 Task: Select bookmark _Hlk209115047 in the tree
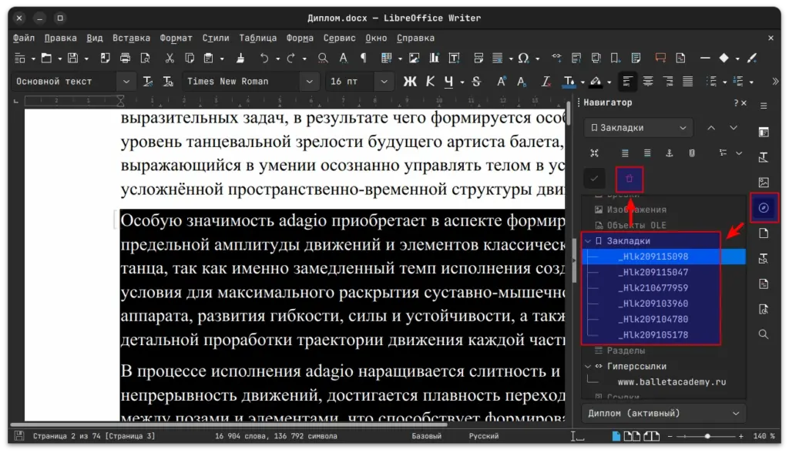click(655, 272)
